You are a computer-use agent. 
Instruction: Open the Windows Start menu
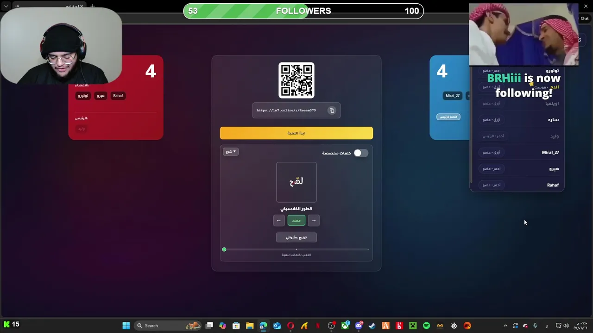point(126,326)
